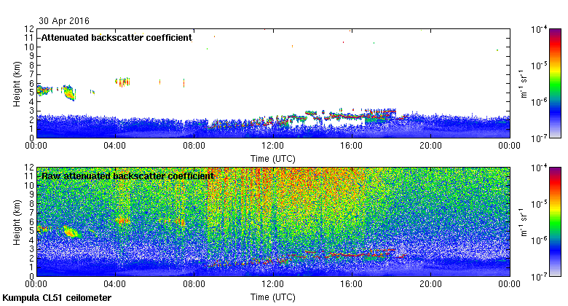Click the 20:00 tick label under upper plot
This screenshot has height=306, width=568.
430,146
